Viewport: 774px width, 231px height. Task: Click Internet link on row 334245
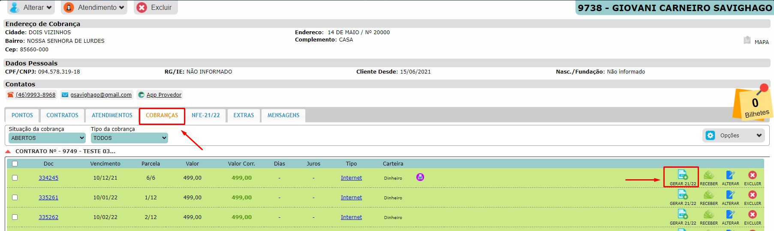coord(351,178)
